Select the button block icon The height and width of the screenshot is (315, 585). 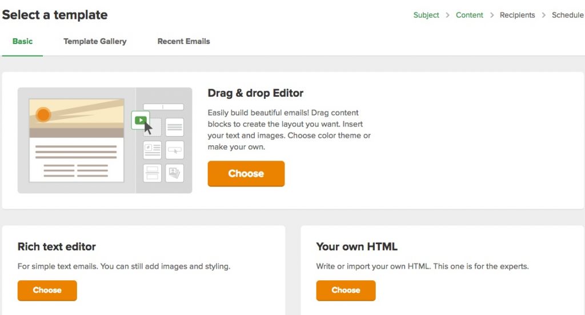[x=175, y=150]
